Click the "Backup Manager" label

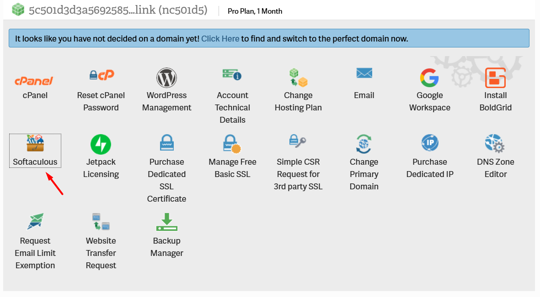pyautogui.click(x=167, y=247)
